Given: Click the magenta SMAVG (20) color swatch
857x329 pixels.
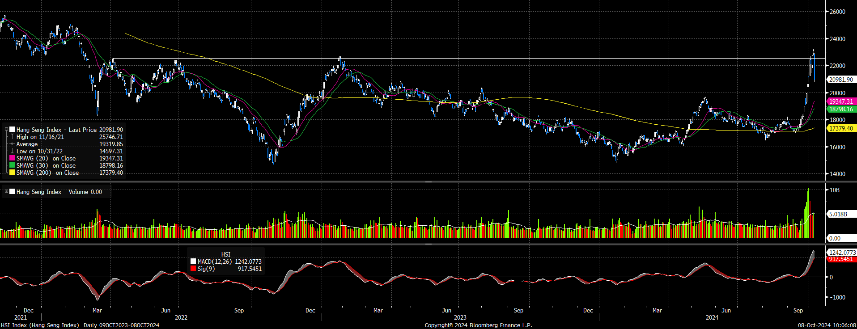Looking at the screenshot, I should [12, 158].
